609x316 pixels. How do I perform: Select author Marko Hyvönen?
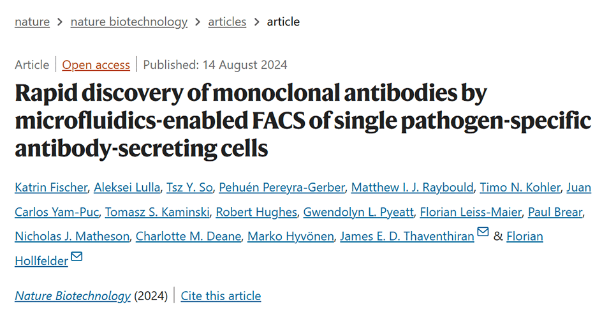290,236
